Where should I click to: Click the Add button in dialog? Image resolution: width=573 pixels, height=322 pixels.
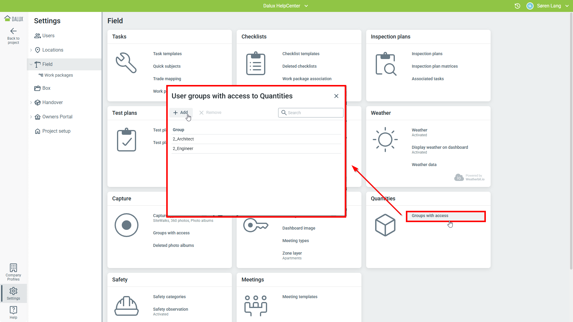pos(181,112)
